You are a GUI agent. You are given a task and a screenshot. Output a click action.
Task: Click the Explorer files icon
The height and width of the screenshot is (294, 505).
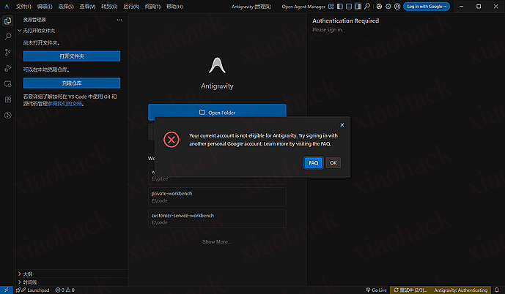click(x=7, y=21)
